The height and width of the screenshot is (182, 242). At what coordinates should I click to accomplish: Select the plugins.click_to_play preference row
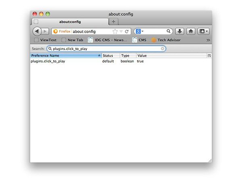tap(121, 61)
